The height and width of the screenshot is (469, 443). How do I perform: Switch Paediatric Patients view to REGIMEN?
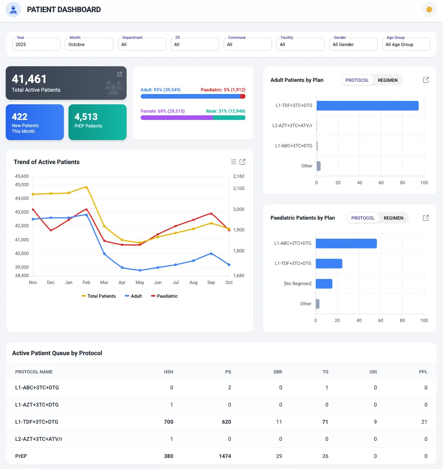[x=394, y=218]
